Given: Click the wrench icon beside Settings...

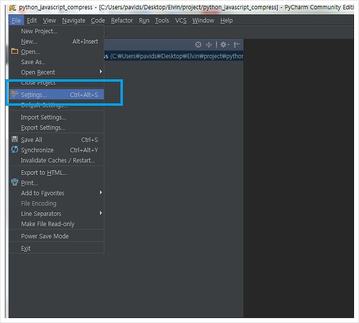Looking at the screenshot, I should pyautogui.click(x=14, y=94).
